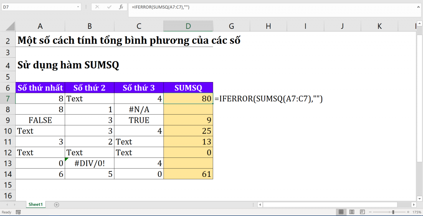
Task: Click zoom in plus button
Action: click(x=408, y=212)
